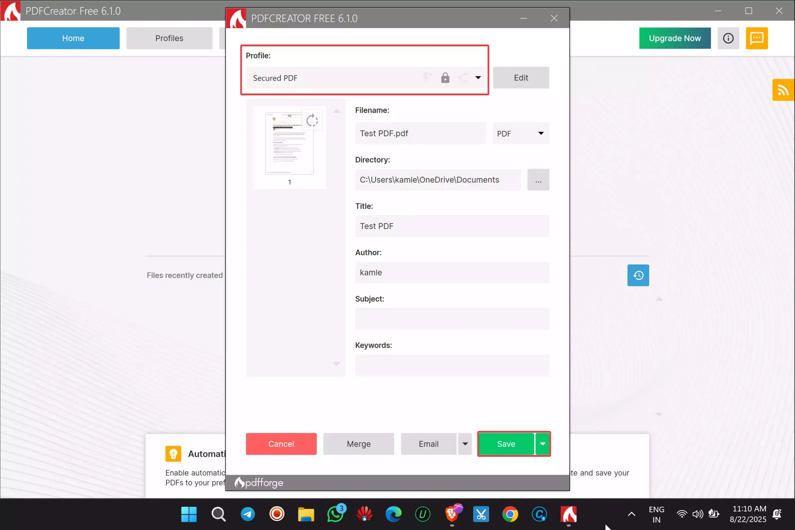Click the Upgrade Now button

[675, 38]
